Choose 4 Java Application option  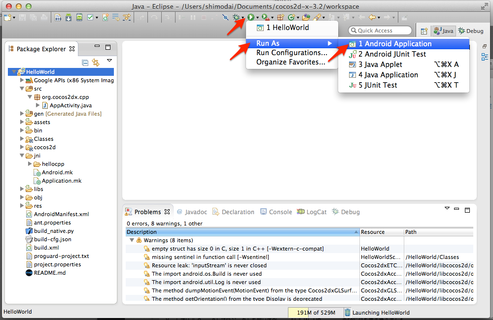pos(404,75)
